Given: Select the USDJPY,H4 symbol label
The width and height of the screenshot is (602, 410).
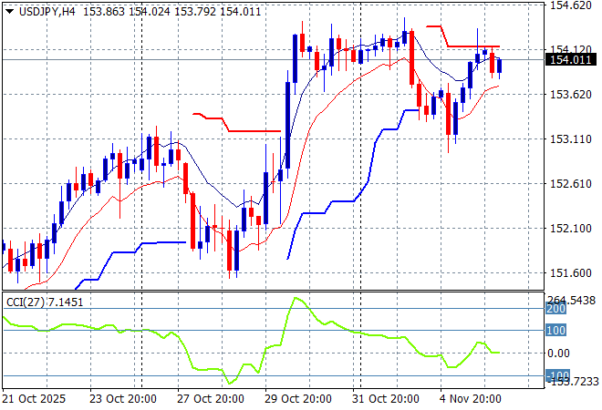Looking at the screenshot, I should 47,12.
